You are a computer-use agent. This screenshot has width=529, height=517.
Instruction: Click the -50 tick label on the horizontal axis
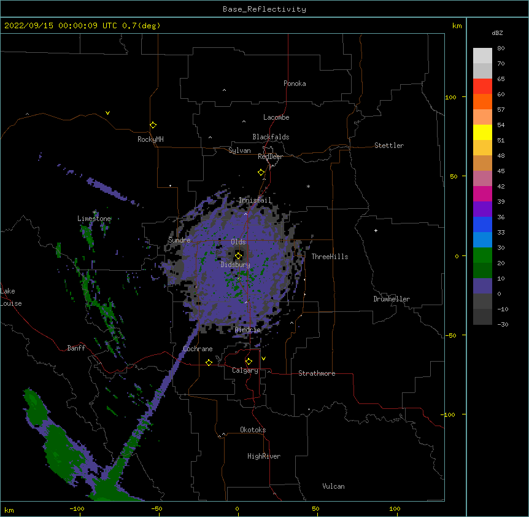pyautogui.click(x=156, y=508)
